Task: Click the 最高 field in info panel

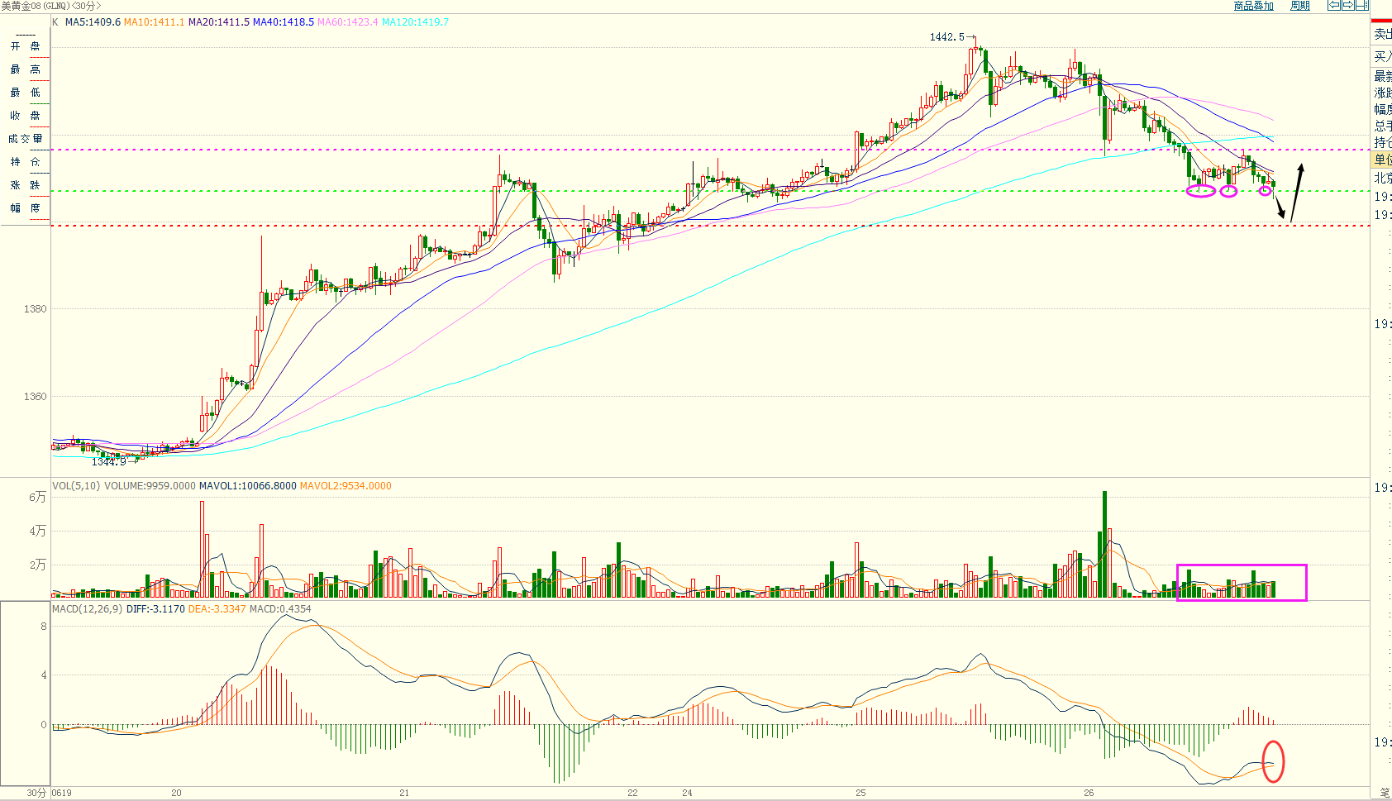Action: pyautogui.click(x=25, y=69)
